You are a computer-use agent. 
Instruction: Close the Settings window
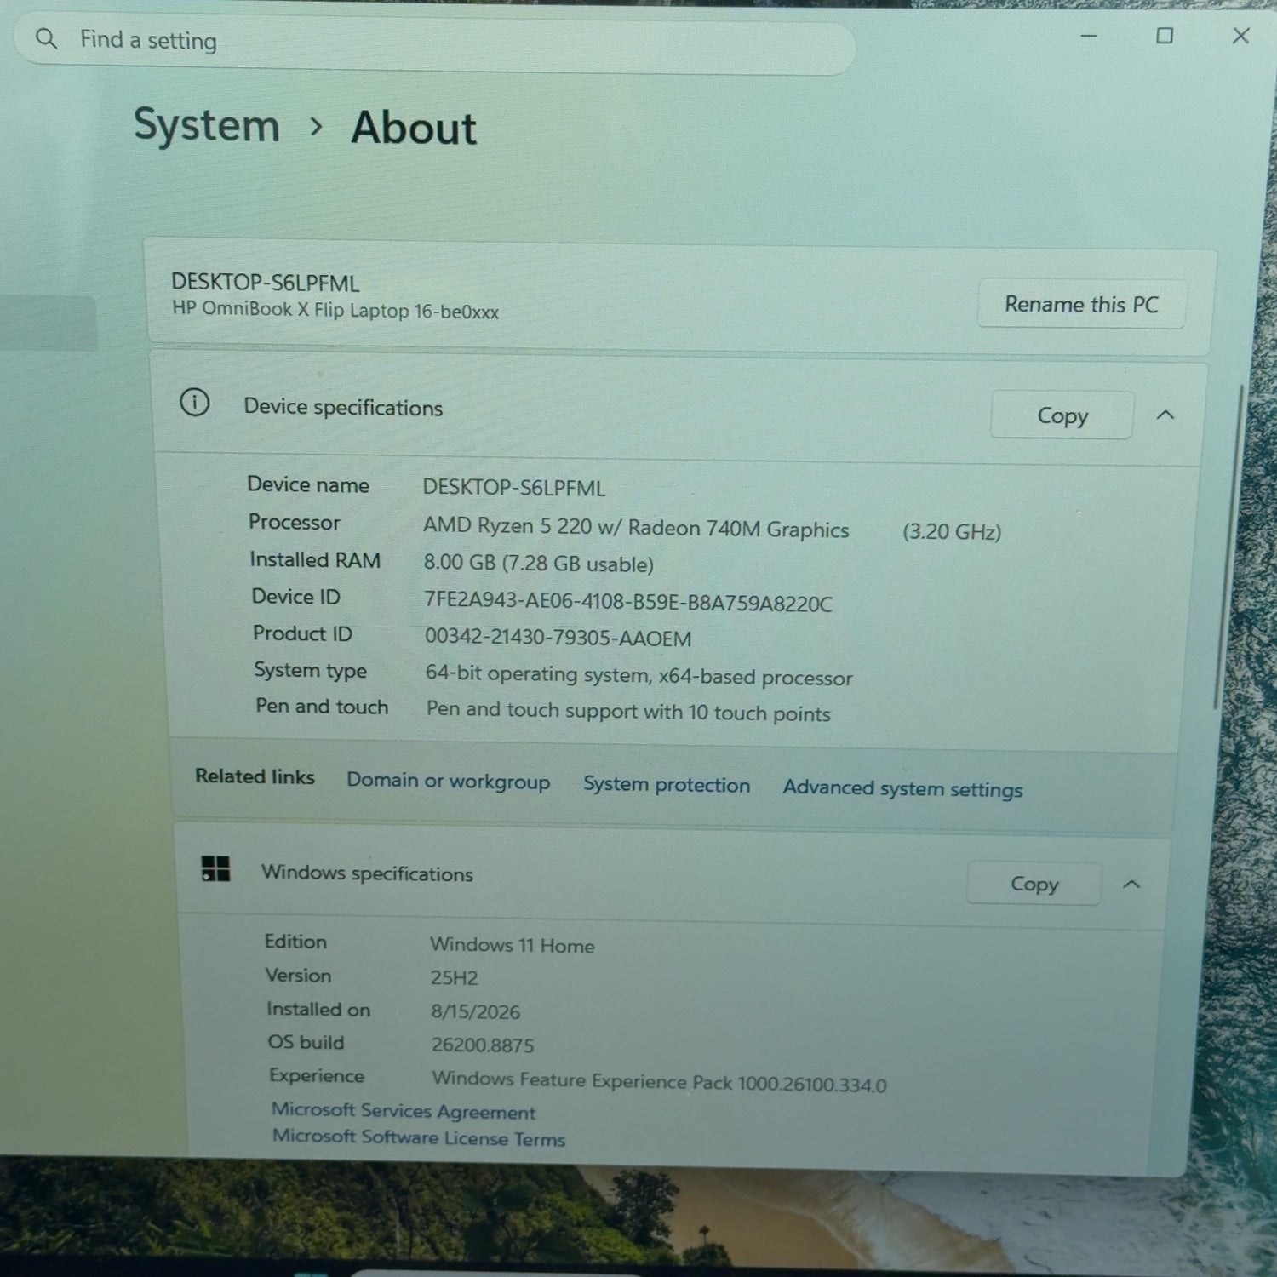[x=1241, y=36]
